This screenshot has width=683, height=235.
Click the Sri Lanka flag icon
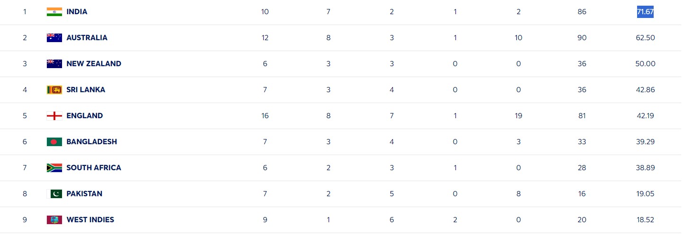click(54, 90)
